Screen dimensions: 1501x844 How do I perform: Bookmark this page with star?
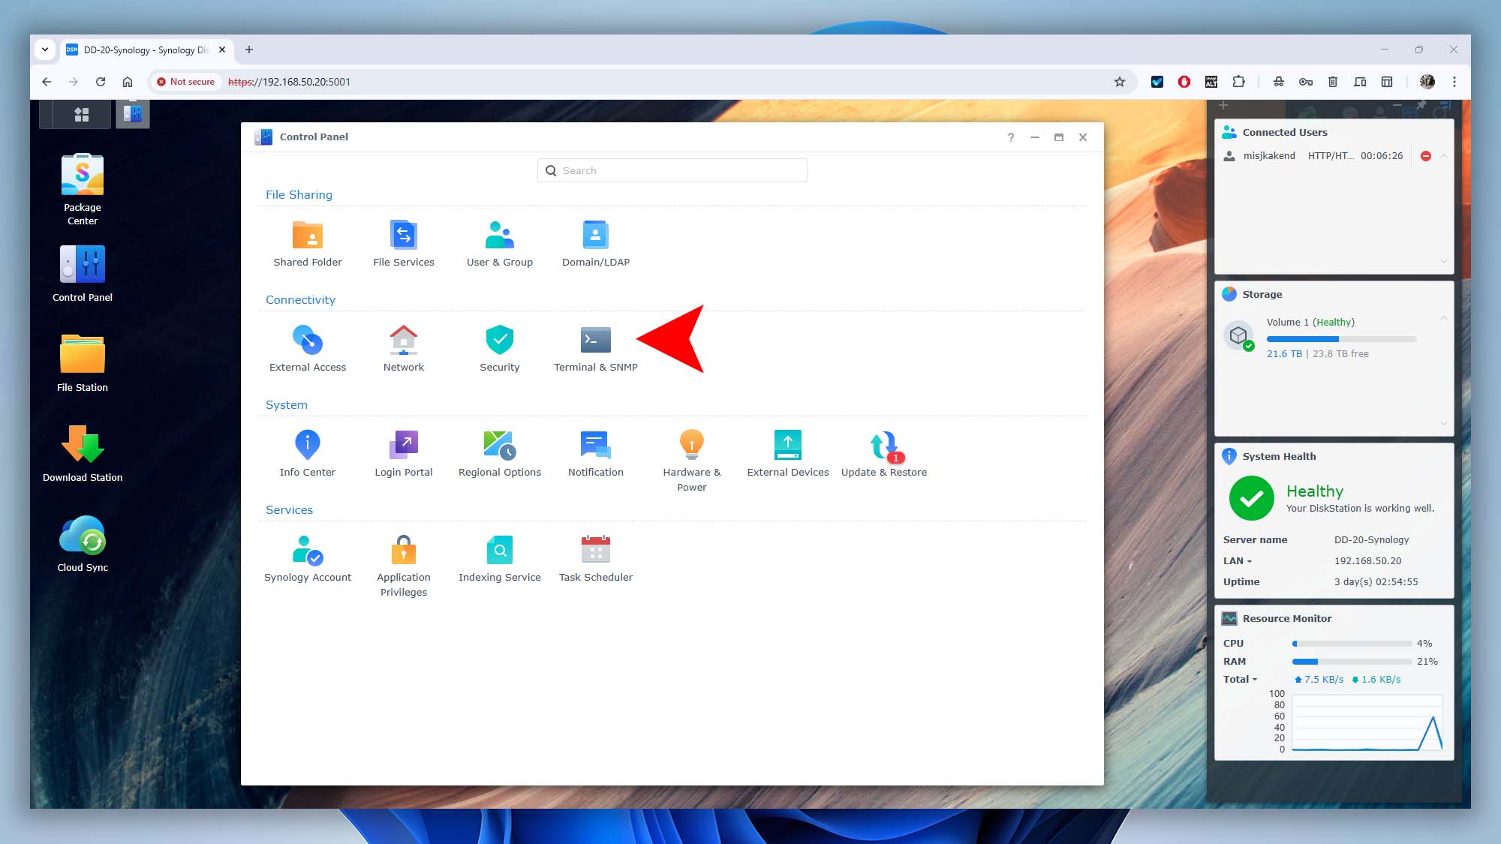(x=1120, y=82)
